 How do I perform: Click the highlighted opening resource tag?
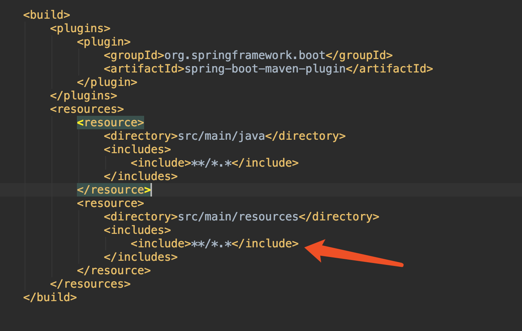coord(111,123)
